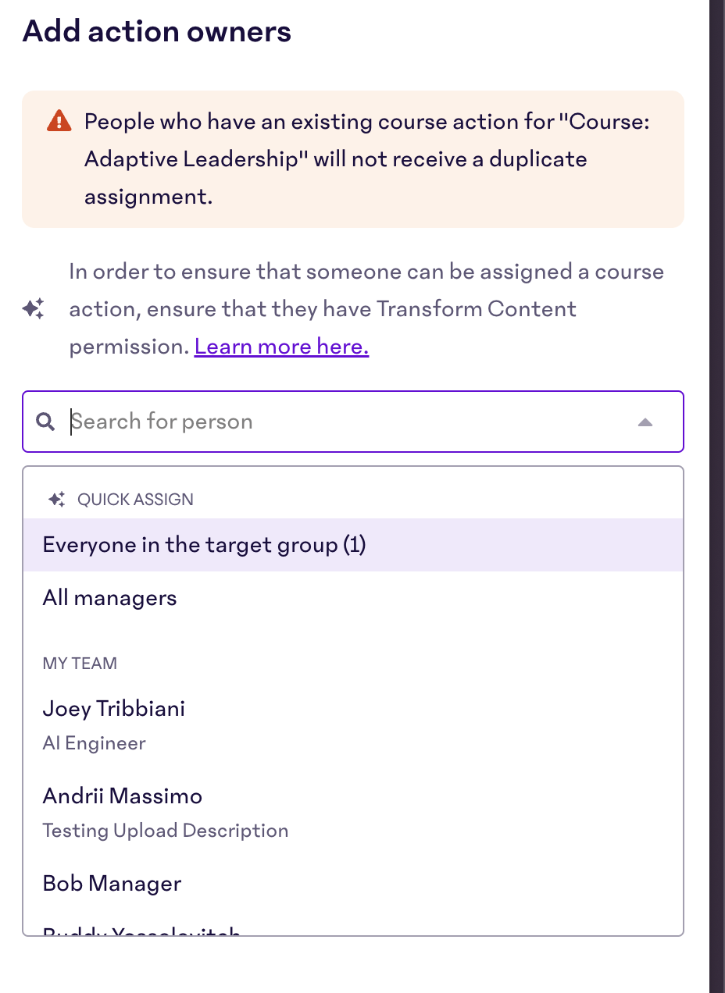Select Joey Tribbiani from My Team
725x993 pixels.
click(353, 724)
